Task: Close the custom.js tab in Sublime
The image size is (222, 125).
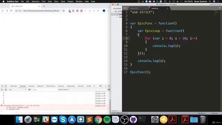Action: point(167,8)
